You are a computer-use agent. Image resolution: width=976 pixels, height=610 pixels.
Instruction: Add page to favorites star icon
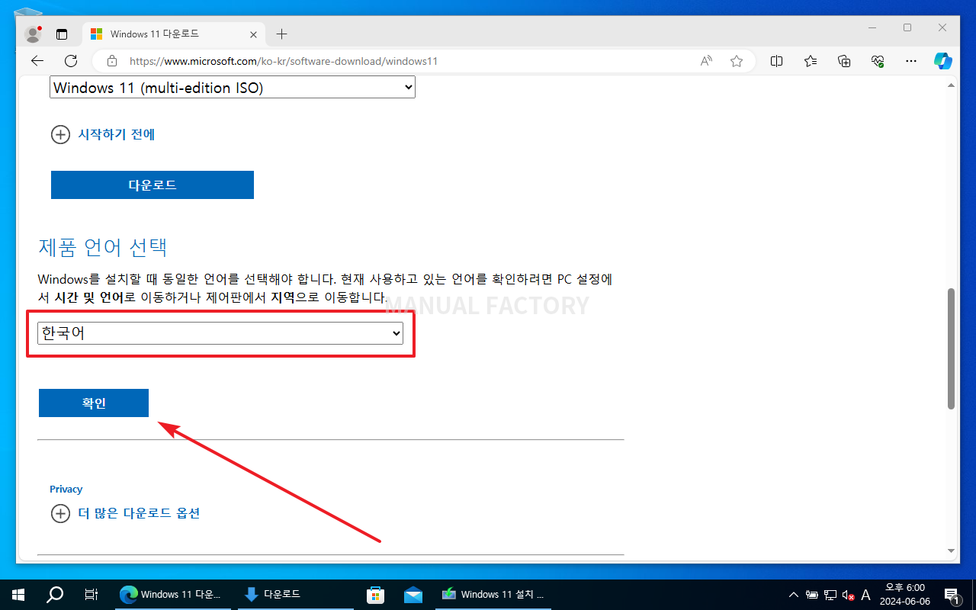coord(737,61)
